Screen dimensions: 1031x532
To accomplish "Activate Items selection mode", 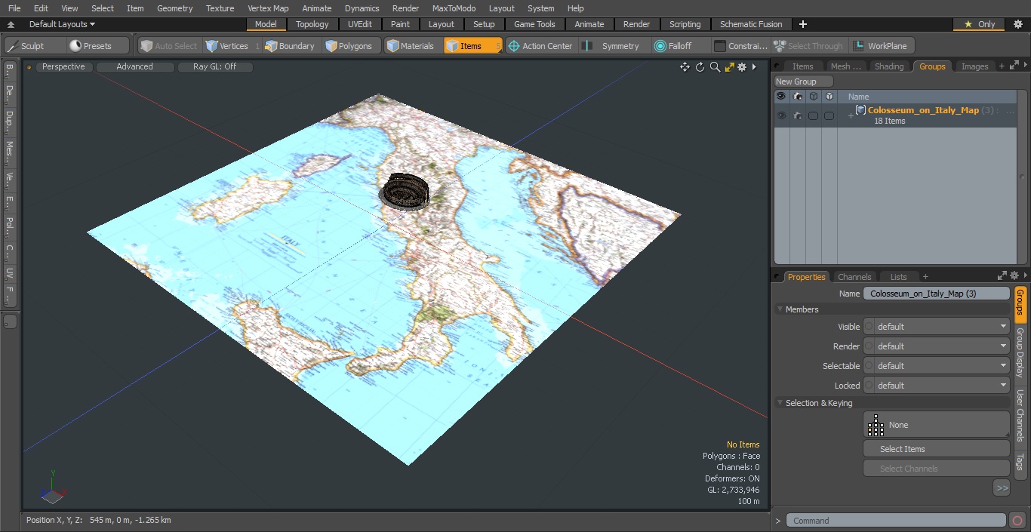I will point(472,46).
